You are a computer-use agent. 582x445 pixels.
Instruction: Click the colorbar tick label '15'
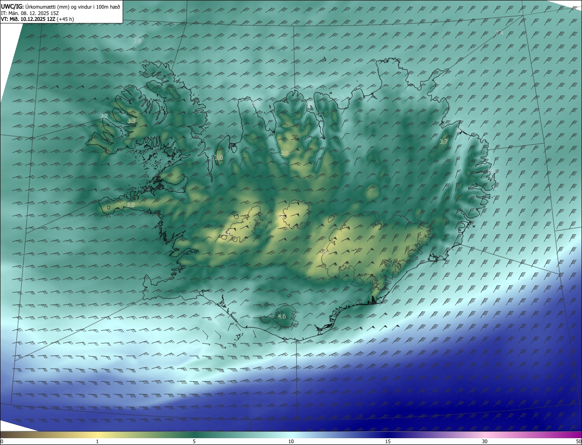coord(388,441)
